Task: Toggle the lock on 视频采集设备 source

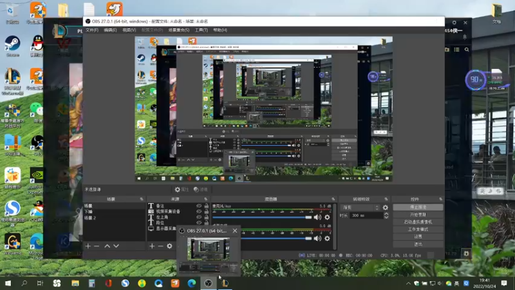Action: click(x=206, y=211)
